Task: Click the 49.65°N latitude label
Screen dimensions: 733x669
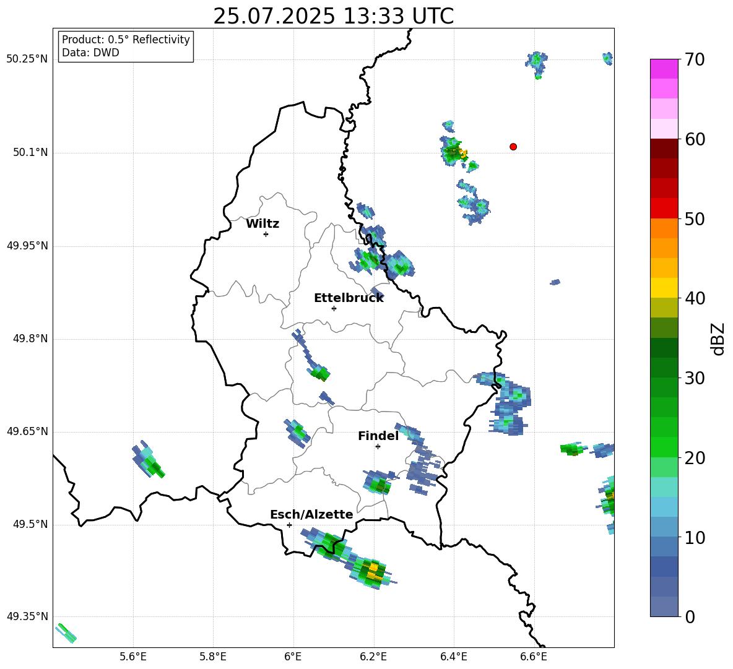Action: click(x=27, y=431)
